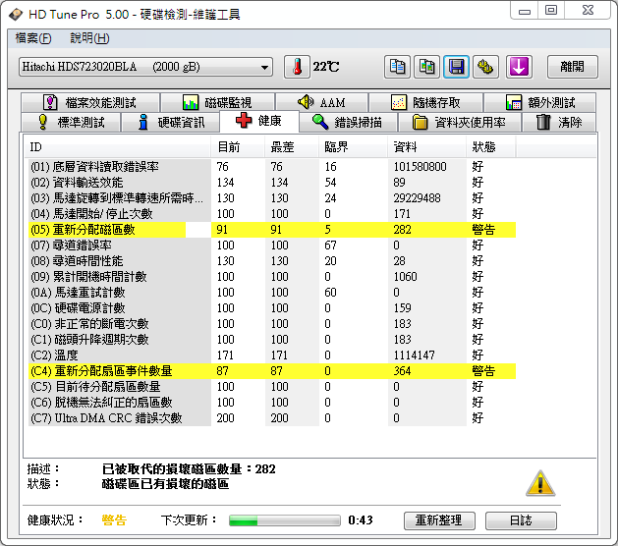Click data value 29229488

[x=417, y=198]
